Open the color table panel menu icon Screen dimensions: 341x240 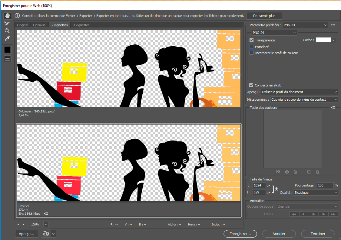pyautogui.click(x=333, y=107)
